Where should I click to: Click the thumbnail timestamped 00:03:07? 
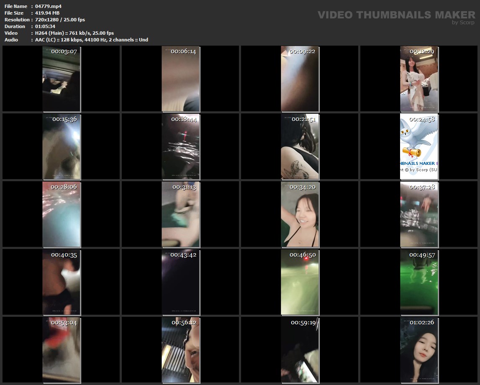(x=61, y=79)
